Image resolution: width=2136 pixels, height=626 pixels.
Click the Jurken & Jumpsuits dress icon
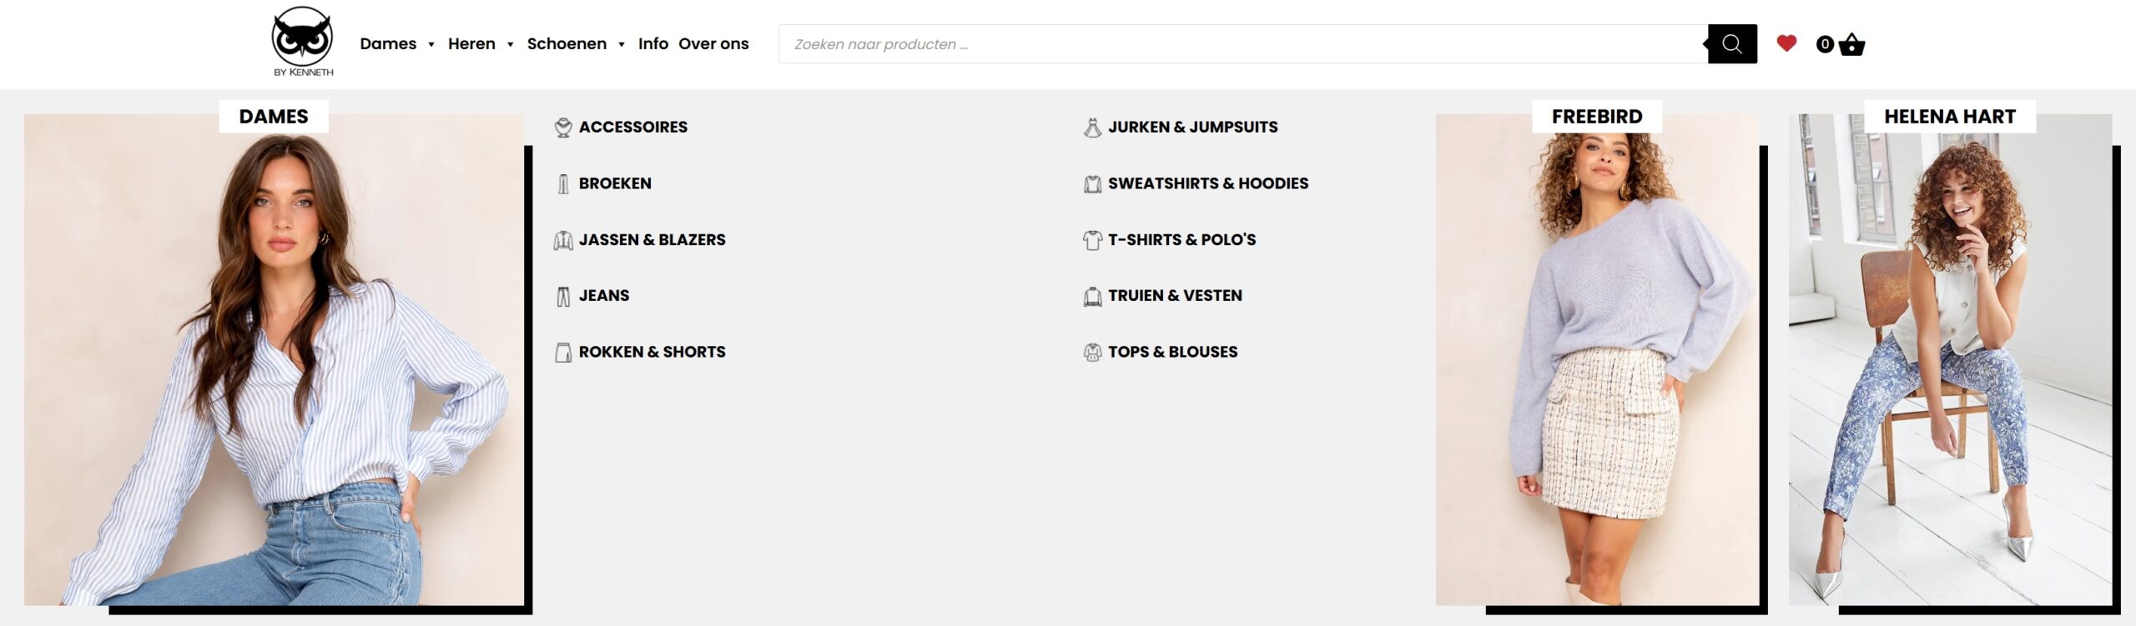1092,128
